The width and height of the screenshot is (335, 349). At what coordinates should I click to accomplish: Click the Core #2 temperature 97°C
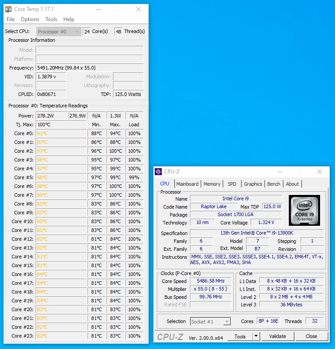[x=61, y=151]
